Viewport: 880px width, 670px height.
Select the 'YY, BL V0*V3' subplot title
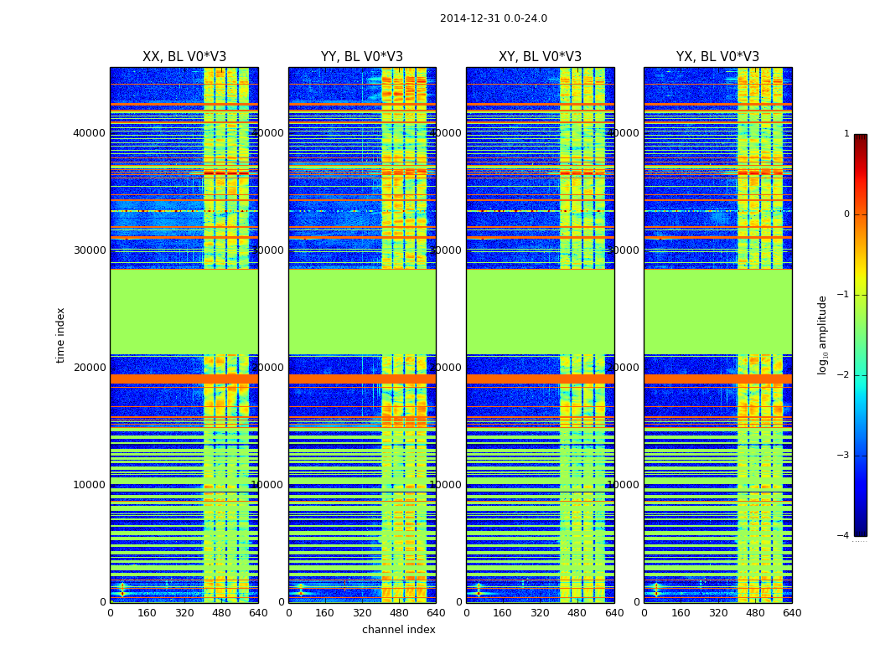click(362, 57)
